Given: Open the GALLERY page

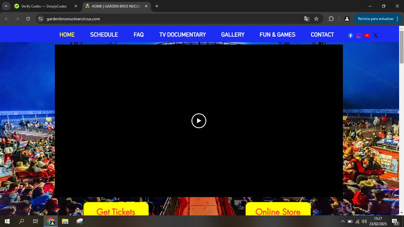Looking at the screenshot, I should [233, 35].
